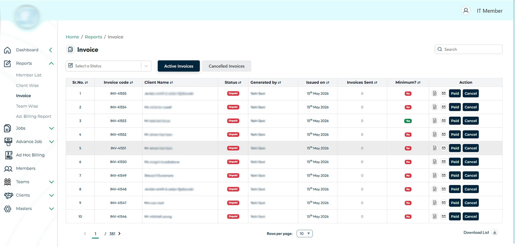Open document icon for INV-41555
The height and width of the screenshot is (247, 515).
click(x=434, y=93)
